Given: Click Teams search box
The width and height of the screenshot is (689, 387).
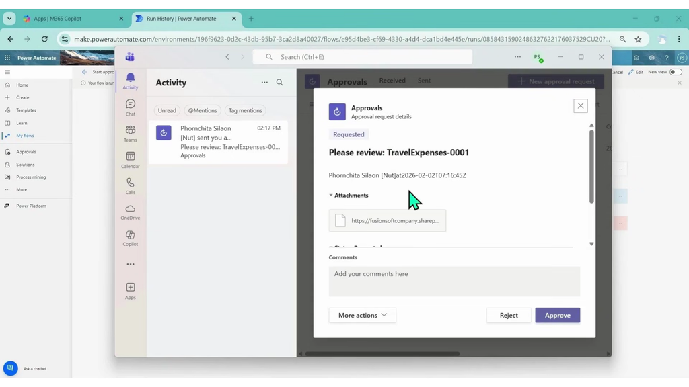Looking at the screenshot, I should point(363,57).
